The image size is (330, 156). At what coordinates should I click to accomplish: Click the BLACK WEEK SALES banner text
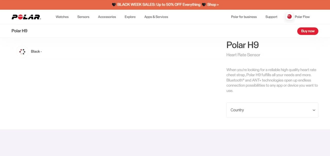coord(159,5)
